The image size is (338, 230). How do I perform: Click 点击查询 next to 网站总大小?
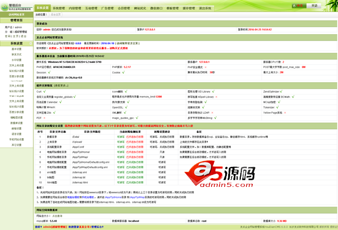[x=57, y=216]
